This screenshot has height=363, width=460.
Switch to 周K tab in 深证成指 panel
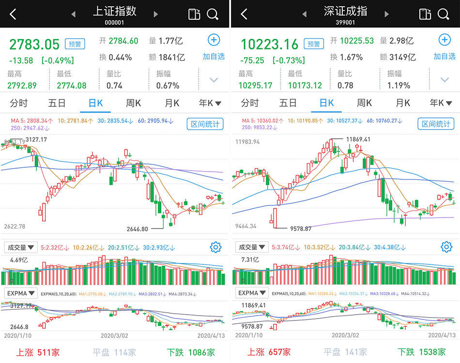(364, 103)
